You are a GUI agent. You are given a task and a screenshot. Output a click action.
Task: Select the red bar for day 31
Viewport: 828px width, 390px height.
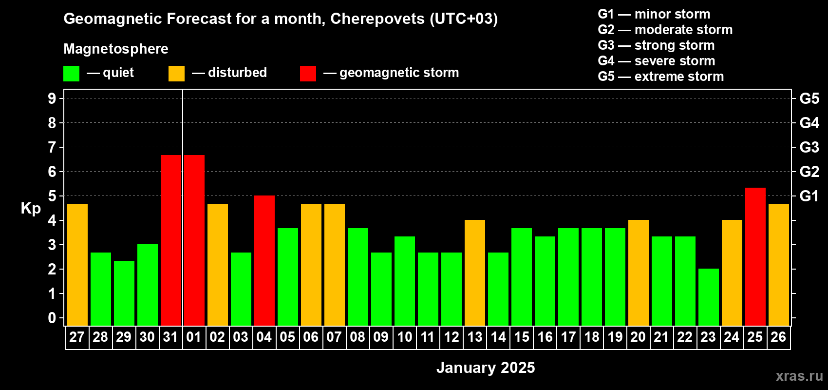(x=171, y=240)
